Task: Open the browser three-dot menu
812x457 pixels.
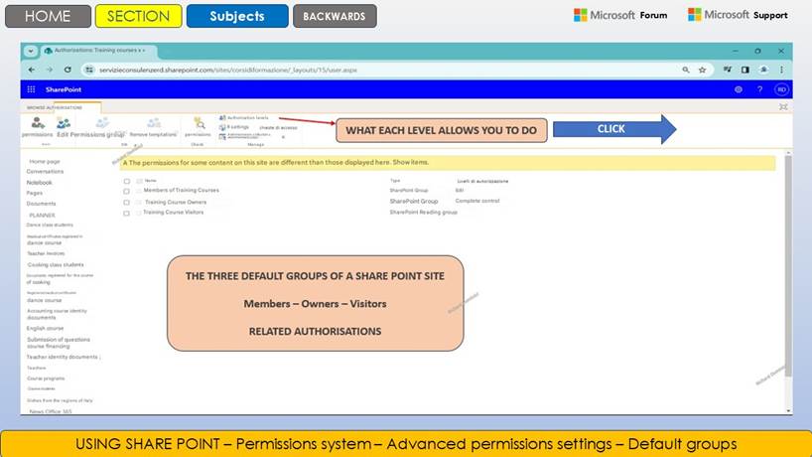Action: (x=781, y=70)
